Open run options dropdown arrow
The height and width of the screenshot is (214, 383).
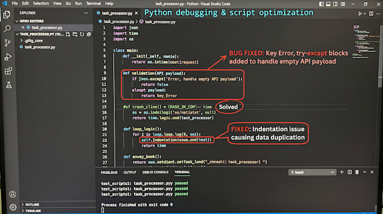pos(364,14)
